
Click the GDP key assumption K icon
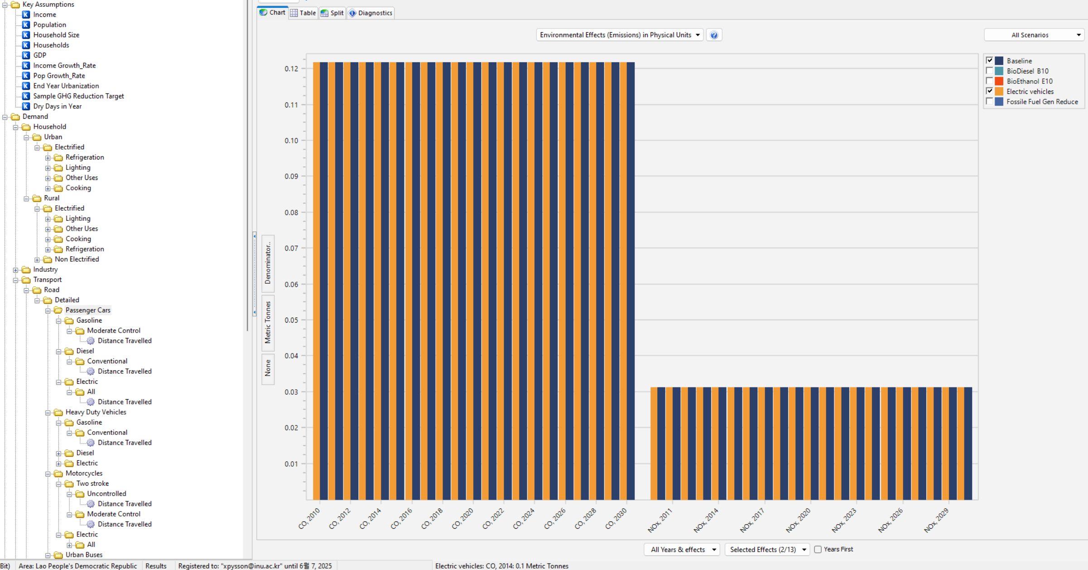pos(26,55)
